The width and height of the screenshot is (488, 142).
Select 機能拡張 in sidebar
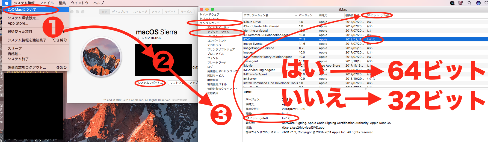(213, 80)
